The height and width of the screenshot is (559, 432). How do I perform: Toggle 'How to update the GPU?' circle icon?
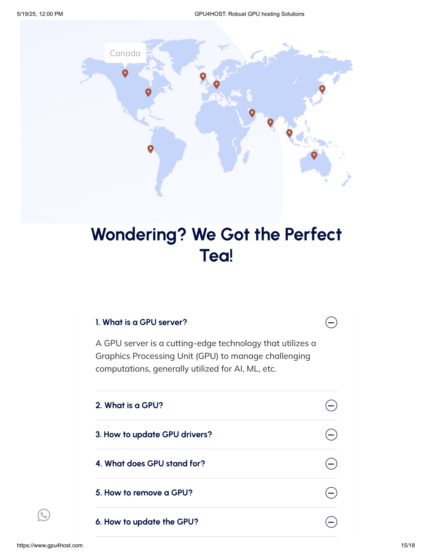click(332, 522)
